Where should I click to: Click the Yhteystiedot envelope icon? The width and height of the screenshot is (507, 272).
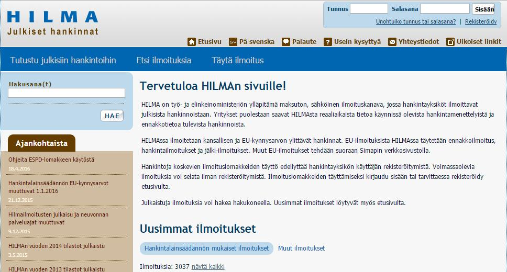pos(392,42)
